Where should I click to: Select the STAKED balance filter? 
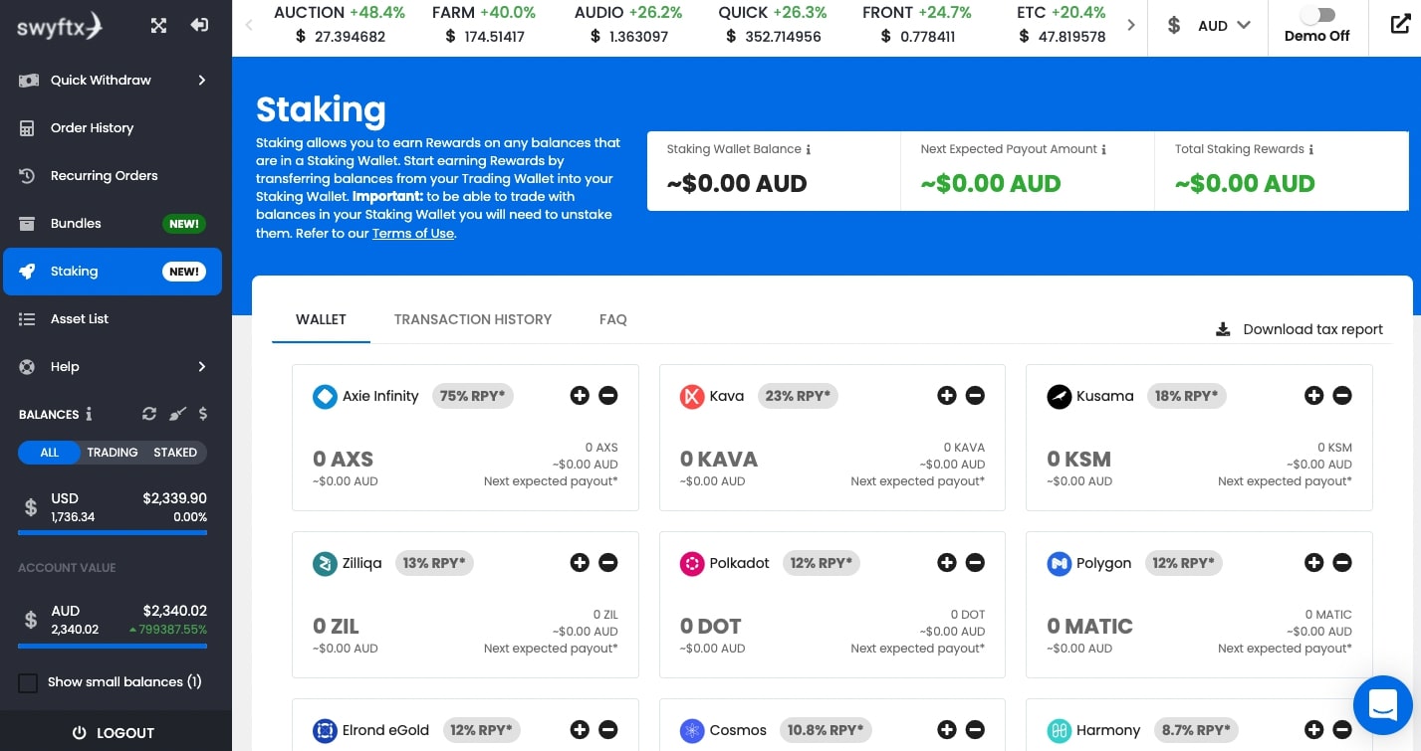click(175, 453)
